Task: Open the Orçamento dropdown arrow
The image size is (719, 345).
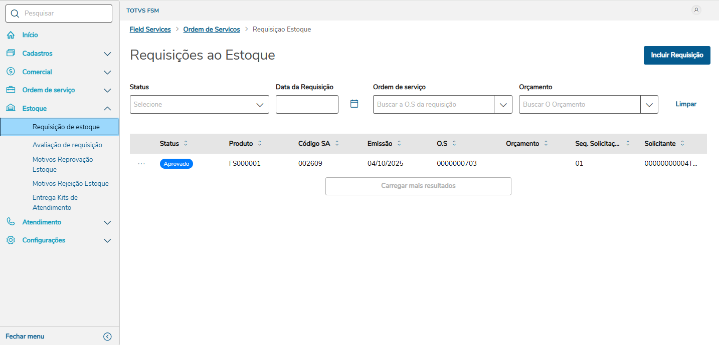Action: [649, 105]
